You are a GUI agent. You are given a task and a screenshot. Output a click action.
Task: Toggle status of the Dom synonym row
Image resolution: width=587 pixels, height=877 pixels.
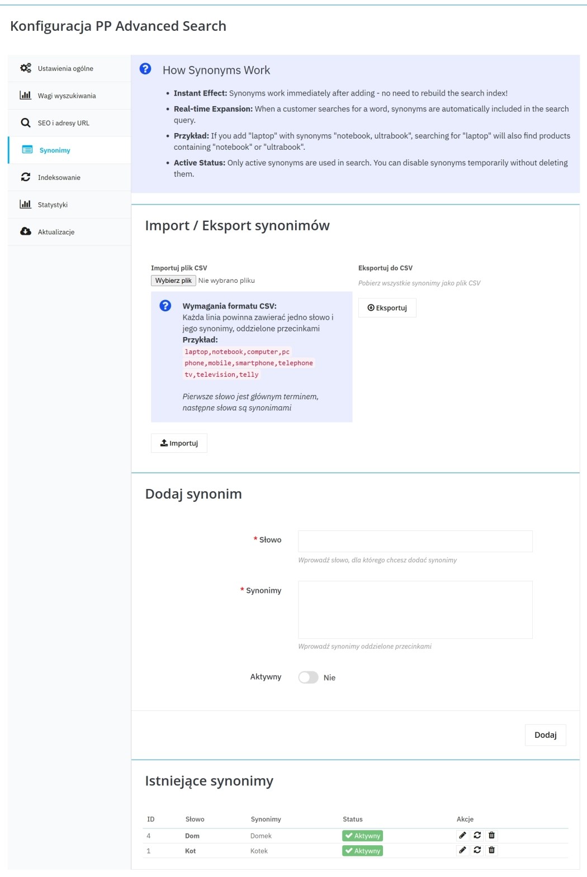(x=477, y=835)
